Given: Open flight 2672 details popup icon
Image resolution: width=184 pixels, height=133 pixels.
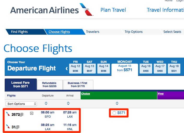Looking at the screenshot, I should 21,114.
